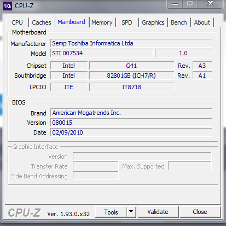
Task: Click the Max. Supported field
Action: pos(190,166)
